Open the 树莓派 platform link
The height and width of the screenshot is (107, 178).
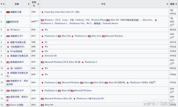pos(97,24)
